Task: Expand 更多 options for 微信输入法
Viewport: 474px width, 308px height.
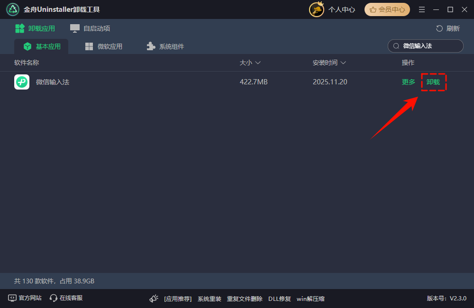Action: pos(409,82)
